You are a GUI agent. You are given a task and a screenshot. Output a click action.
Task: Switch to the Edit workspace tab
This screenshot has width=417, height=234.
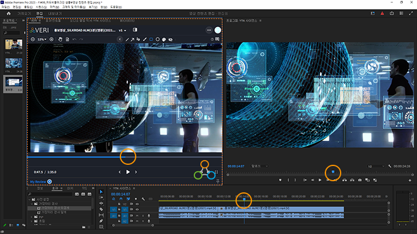(x=39, y=13)
